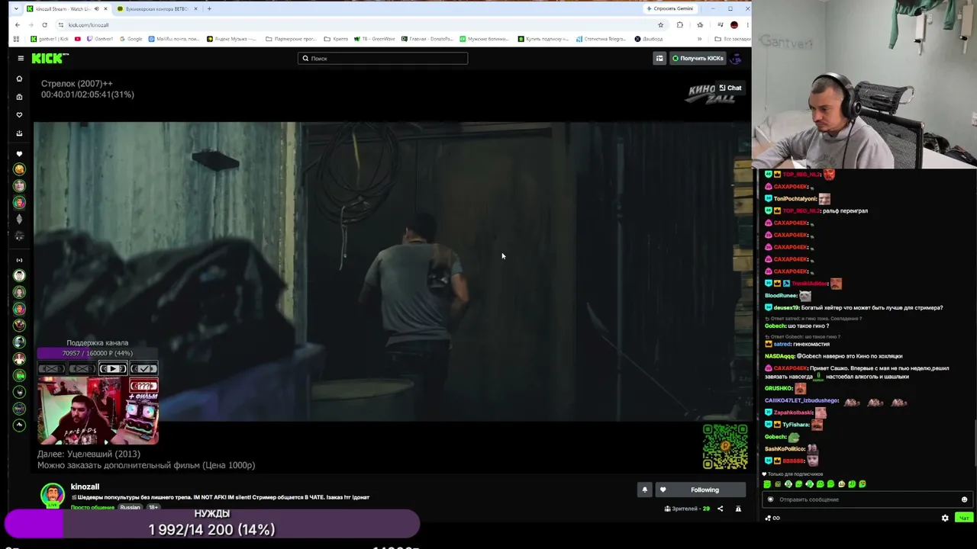This screenshot has width=977, height=549.
Task: Open the emoji picker in chat input
Action: tap(964, 499)
